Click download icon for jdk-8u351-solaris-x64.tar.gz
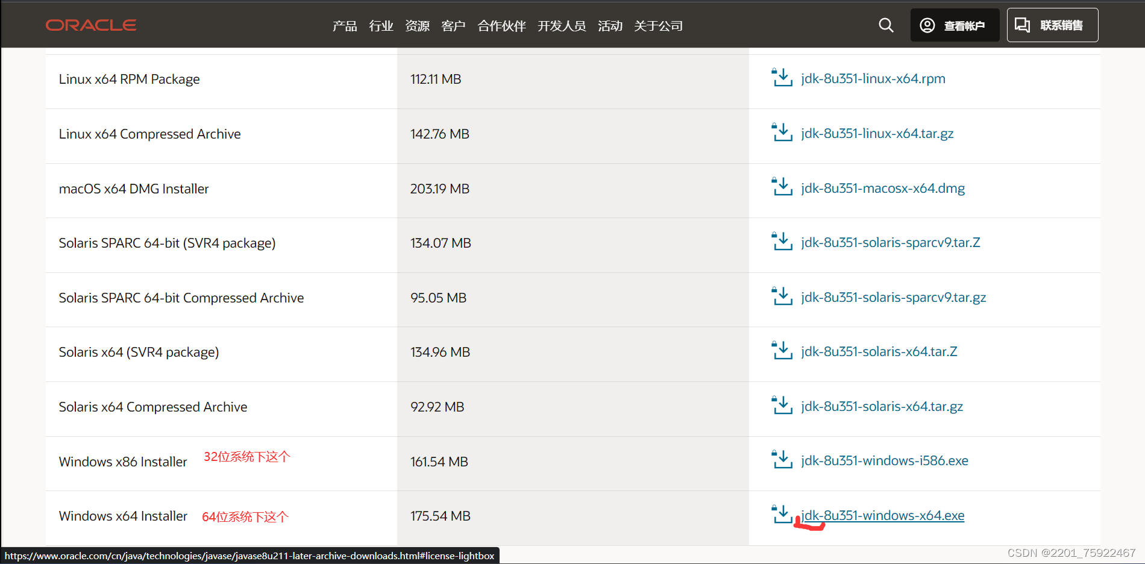Viewport: 1145px width, 564px height. 782,406
